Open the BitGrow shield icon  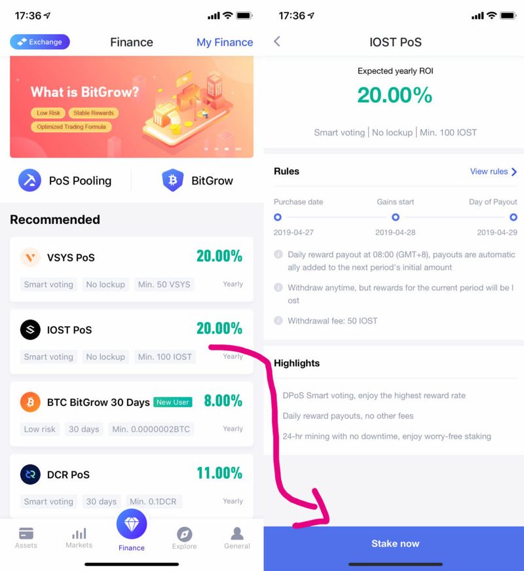pyautogui.click(x=173, y=180)
